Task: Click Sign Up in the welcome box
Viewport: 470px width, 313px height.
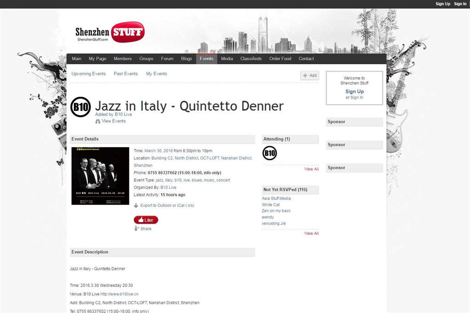Action: [x=355, y=91]
